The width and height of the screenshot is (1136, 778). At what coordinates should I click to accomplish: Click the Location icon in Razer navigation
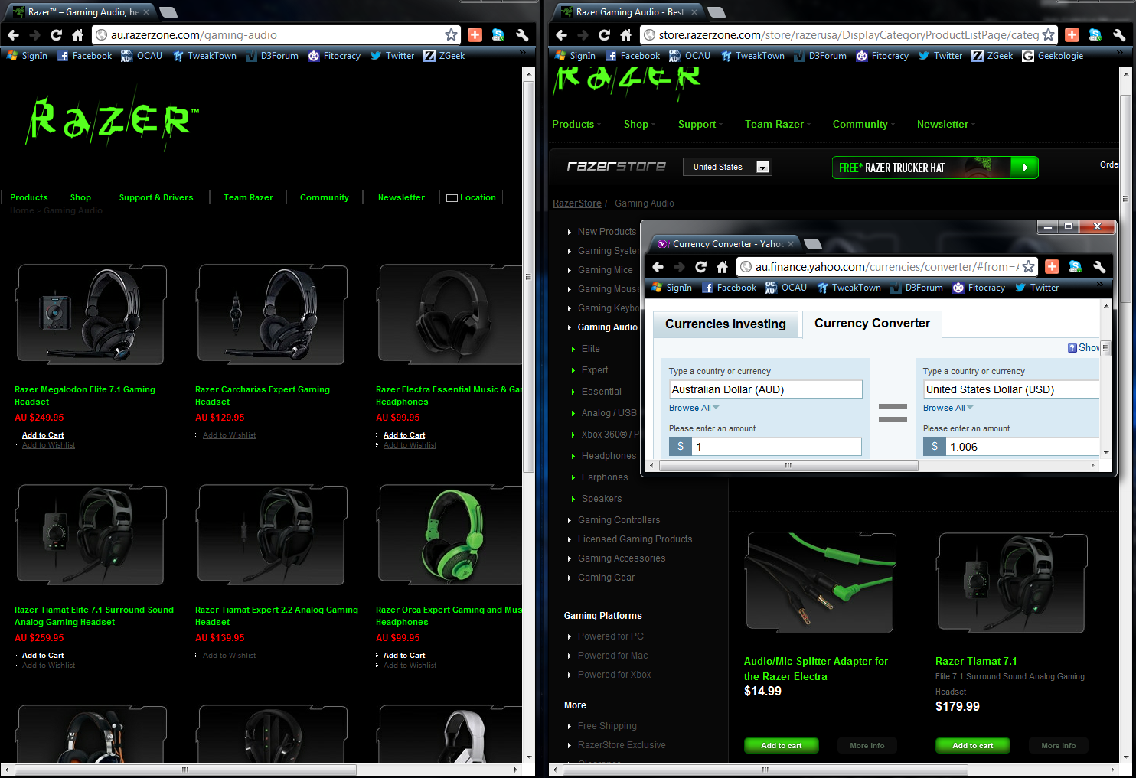point(452,198)
